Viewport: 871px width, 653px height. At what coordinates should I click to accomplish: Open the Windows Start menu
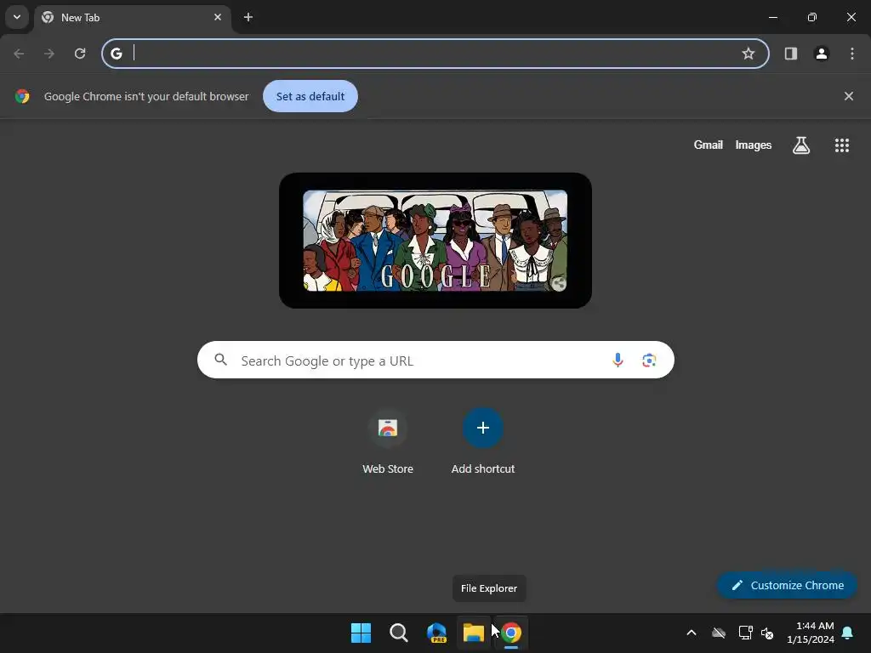(361, 633)
